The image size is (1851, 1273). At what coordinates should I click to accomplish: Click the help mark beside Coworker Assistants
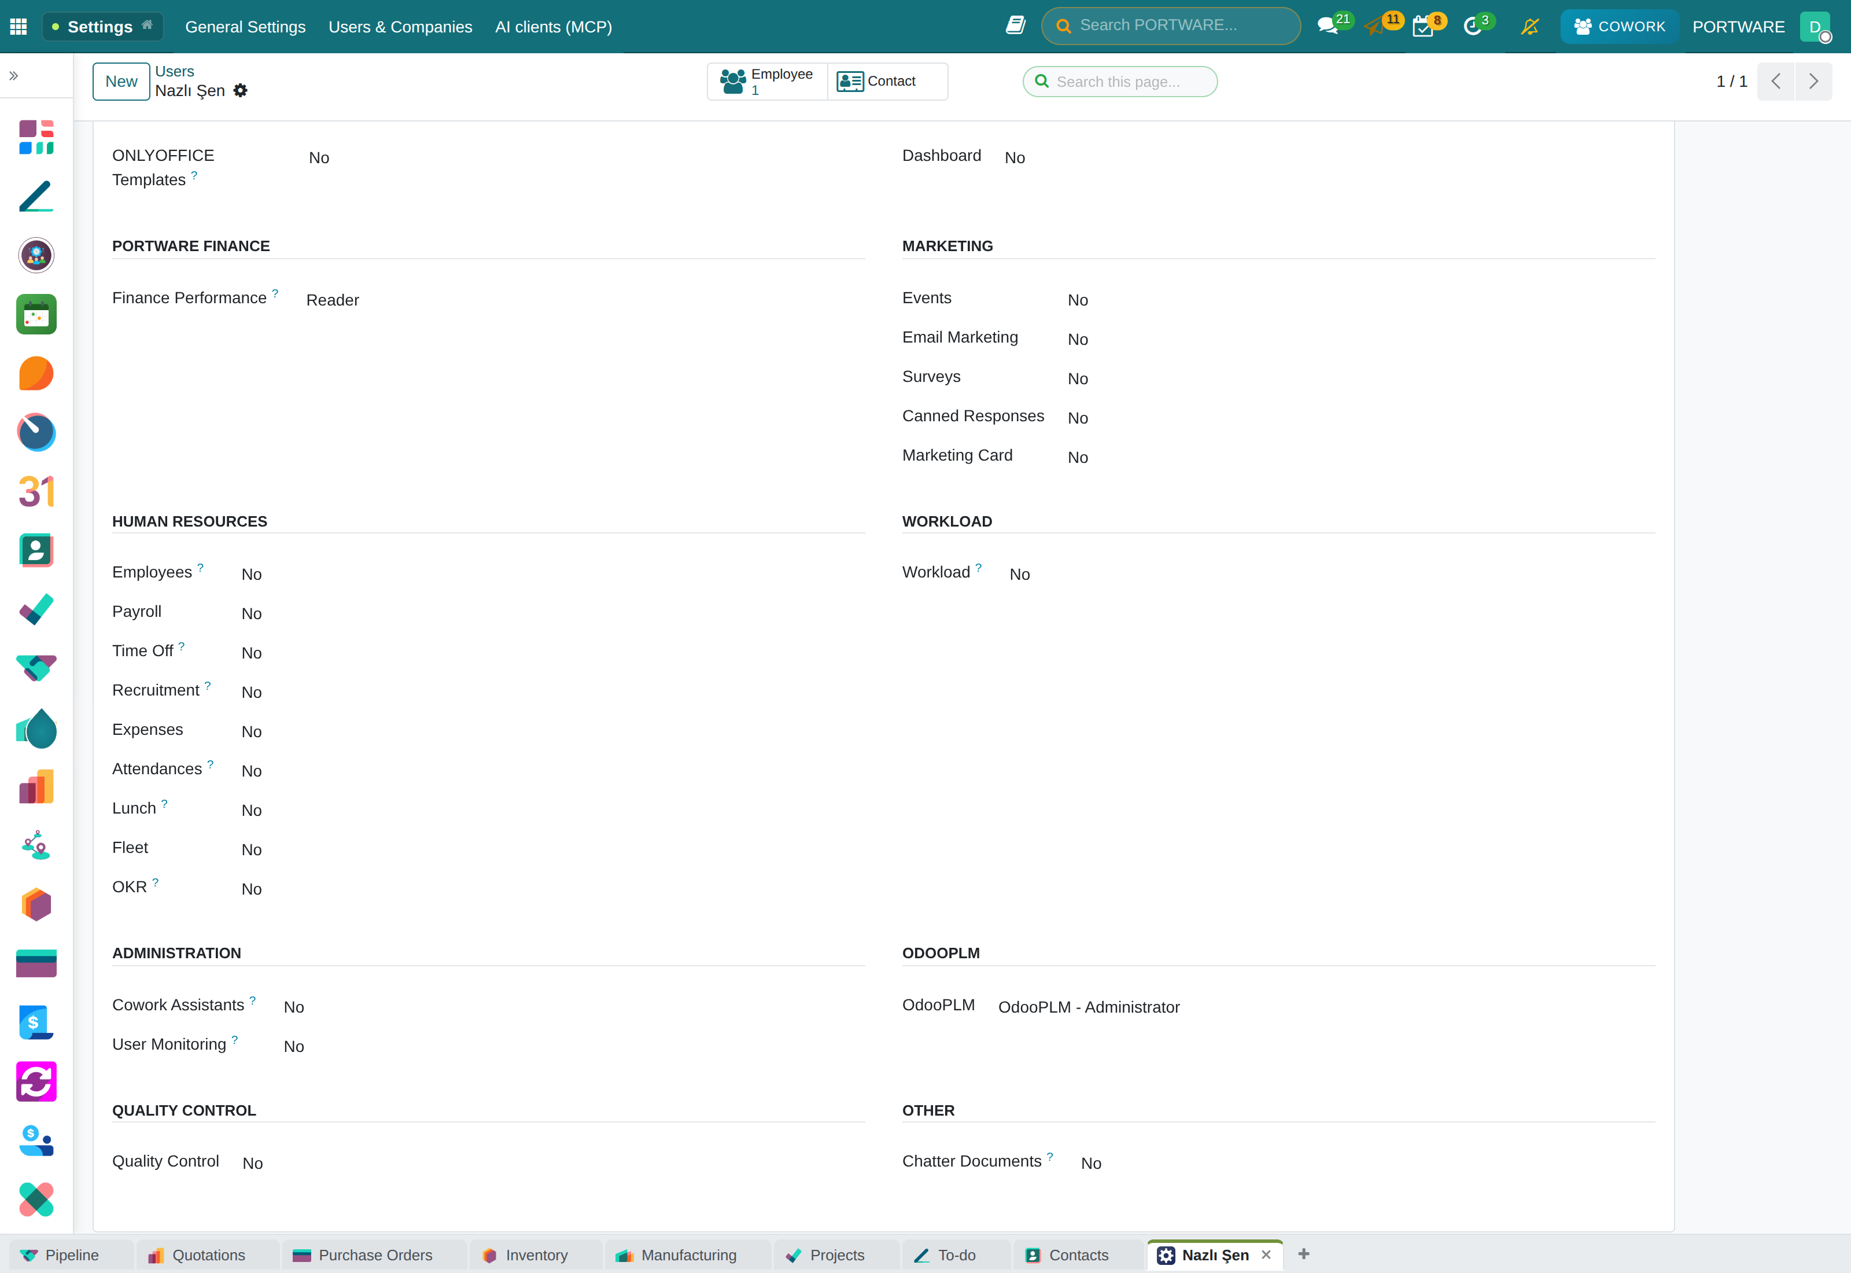pyautogui.click(x=253, y=1000)
